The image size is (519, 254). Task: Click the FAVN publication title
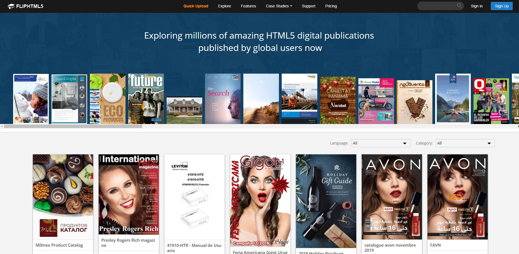pyautogui.click(x=435, y=245)
